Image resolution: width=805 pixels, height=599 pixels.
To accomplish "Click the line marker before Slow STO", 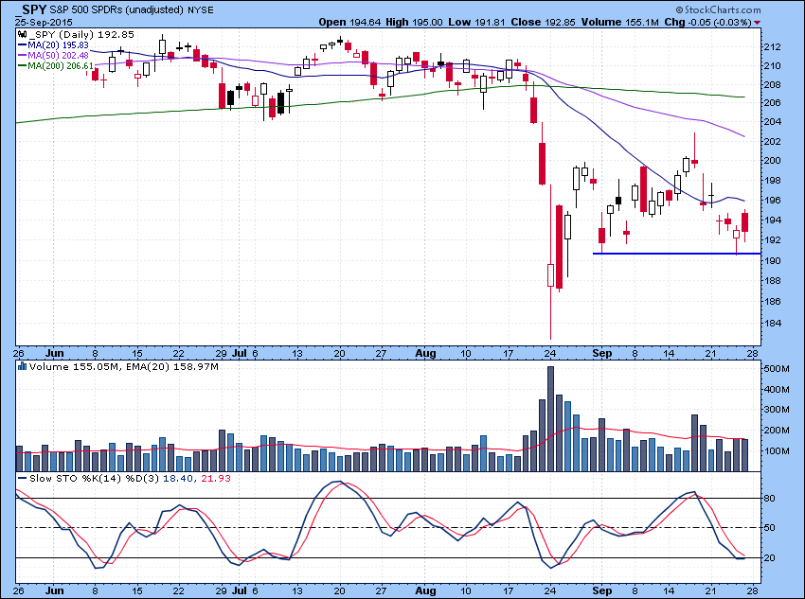I will tap(22, 478).
